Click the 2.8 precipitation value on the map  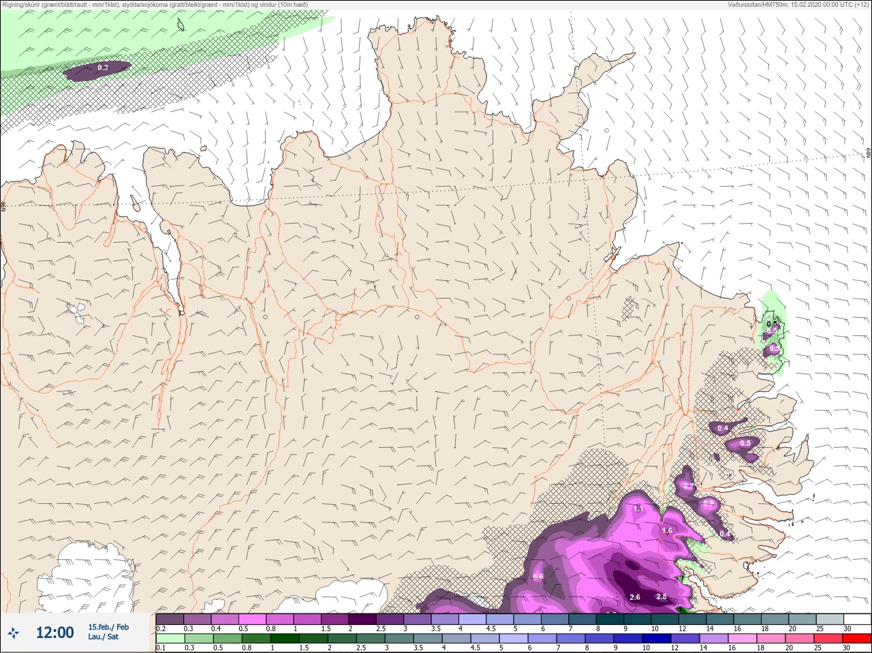[661, 597]
